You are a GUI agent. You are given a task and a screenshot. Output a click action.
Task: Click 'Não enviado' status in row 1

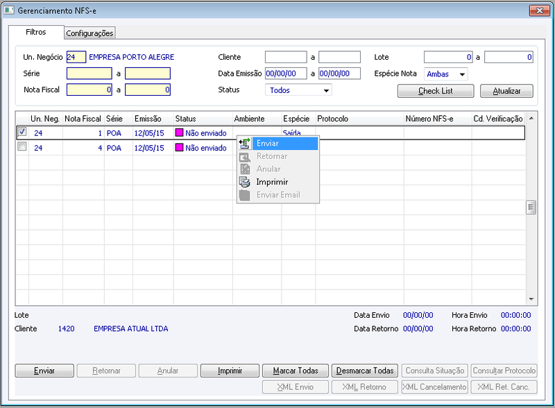pos(205,133)
